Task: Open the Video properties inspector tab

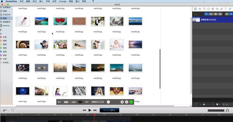Action: [195, 9]
